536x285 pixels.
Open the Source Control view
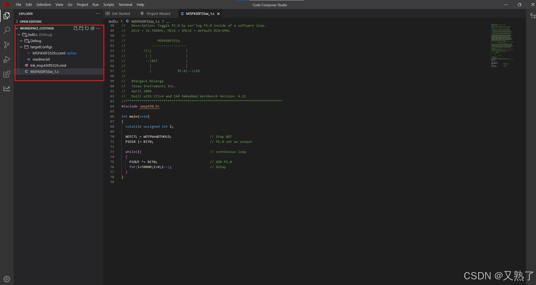pyautogui.click(x=6, y=45)
